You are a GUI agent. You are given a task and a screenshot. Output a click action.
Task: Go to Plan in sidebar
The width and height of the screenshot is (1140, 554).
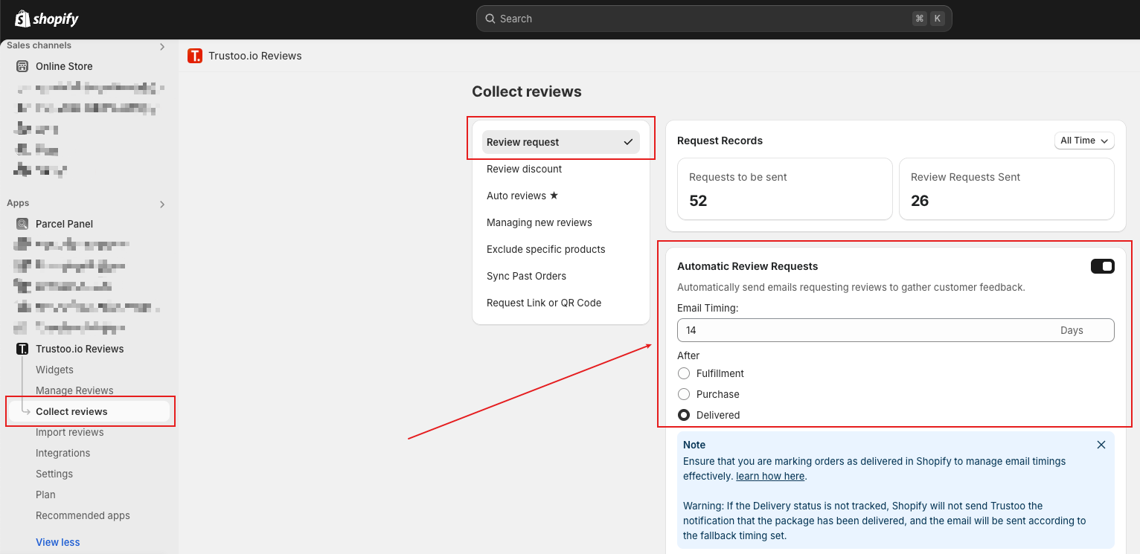click(x=45, y=495)
